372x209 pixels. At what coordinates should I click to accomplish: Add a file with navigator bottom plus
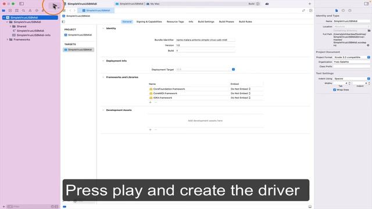[x=3, y=207]
